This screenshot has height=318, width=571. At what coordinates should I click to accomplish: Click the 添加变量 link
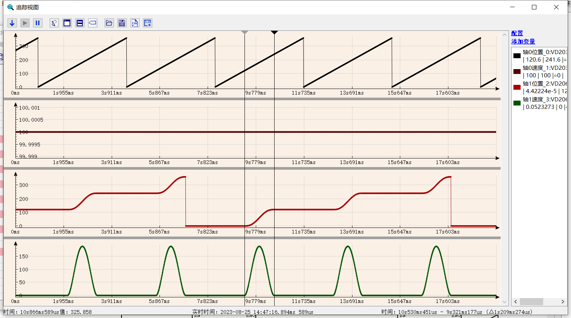coord(523,42)
